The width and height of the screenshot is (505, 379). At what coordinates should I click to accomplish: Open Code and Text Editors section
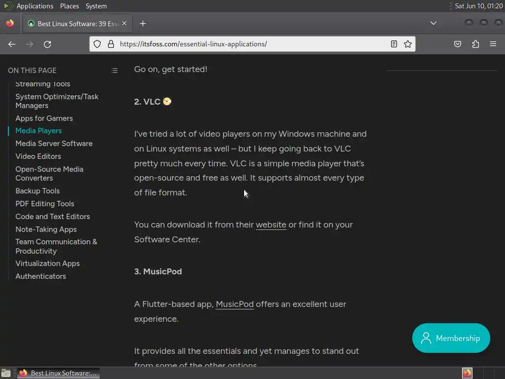[53, 217]
